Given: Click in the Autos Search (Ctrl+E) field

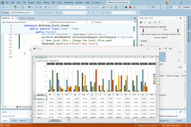Looking at the screenshot, I should (x=16, y=116).
